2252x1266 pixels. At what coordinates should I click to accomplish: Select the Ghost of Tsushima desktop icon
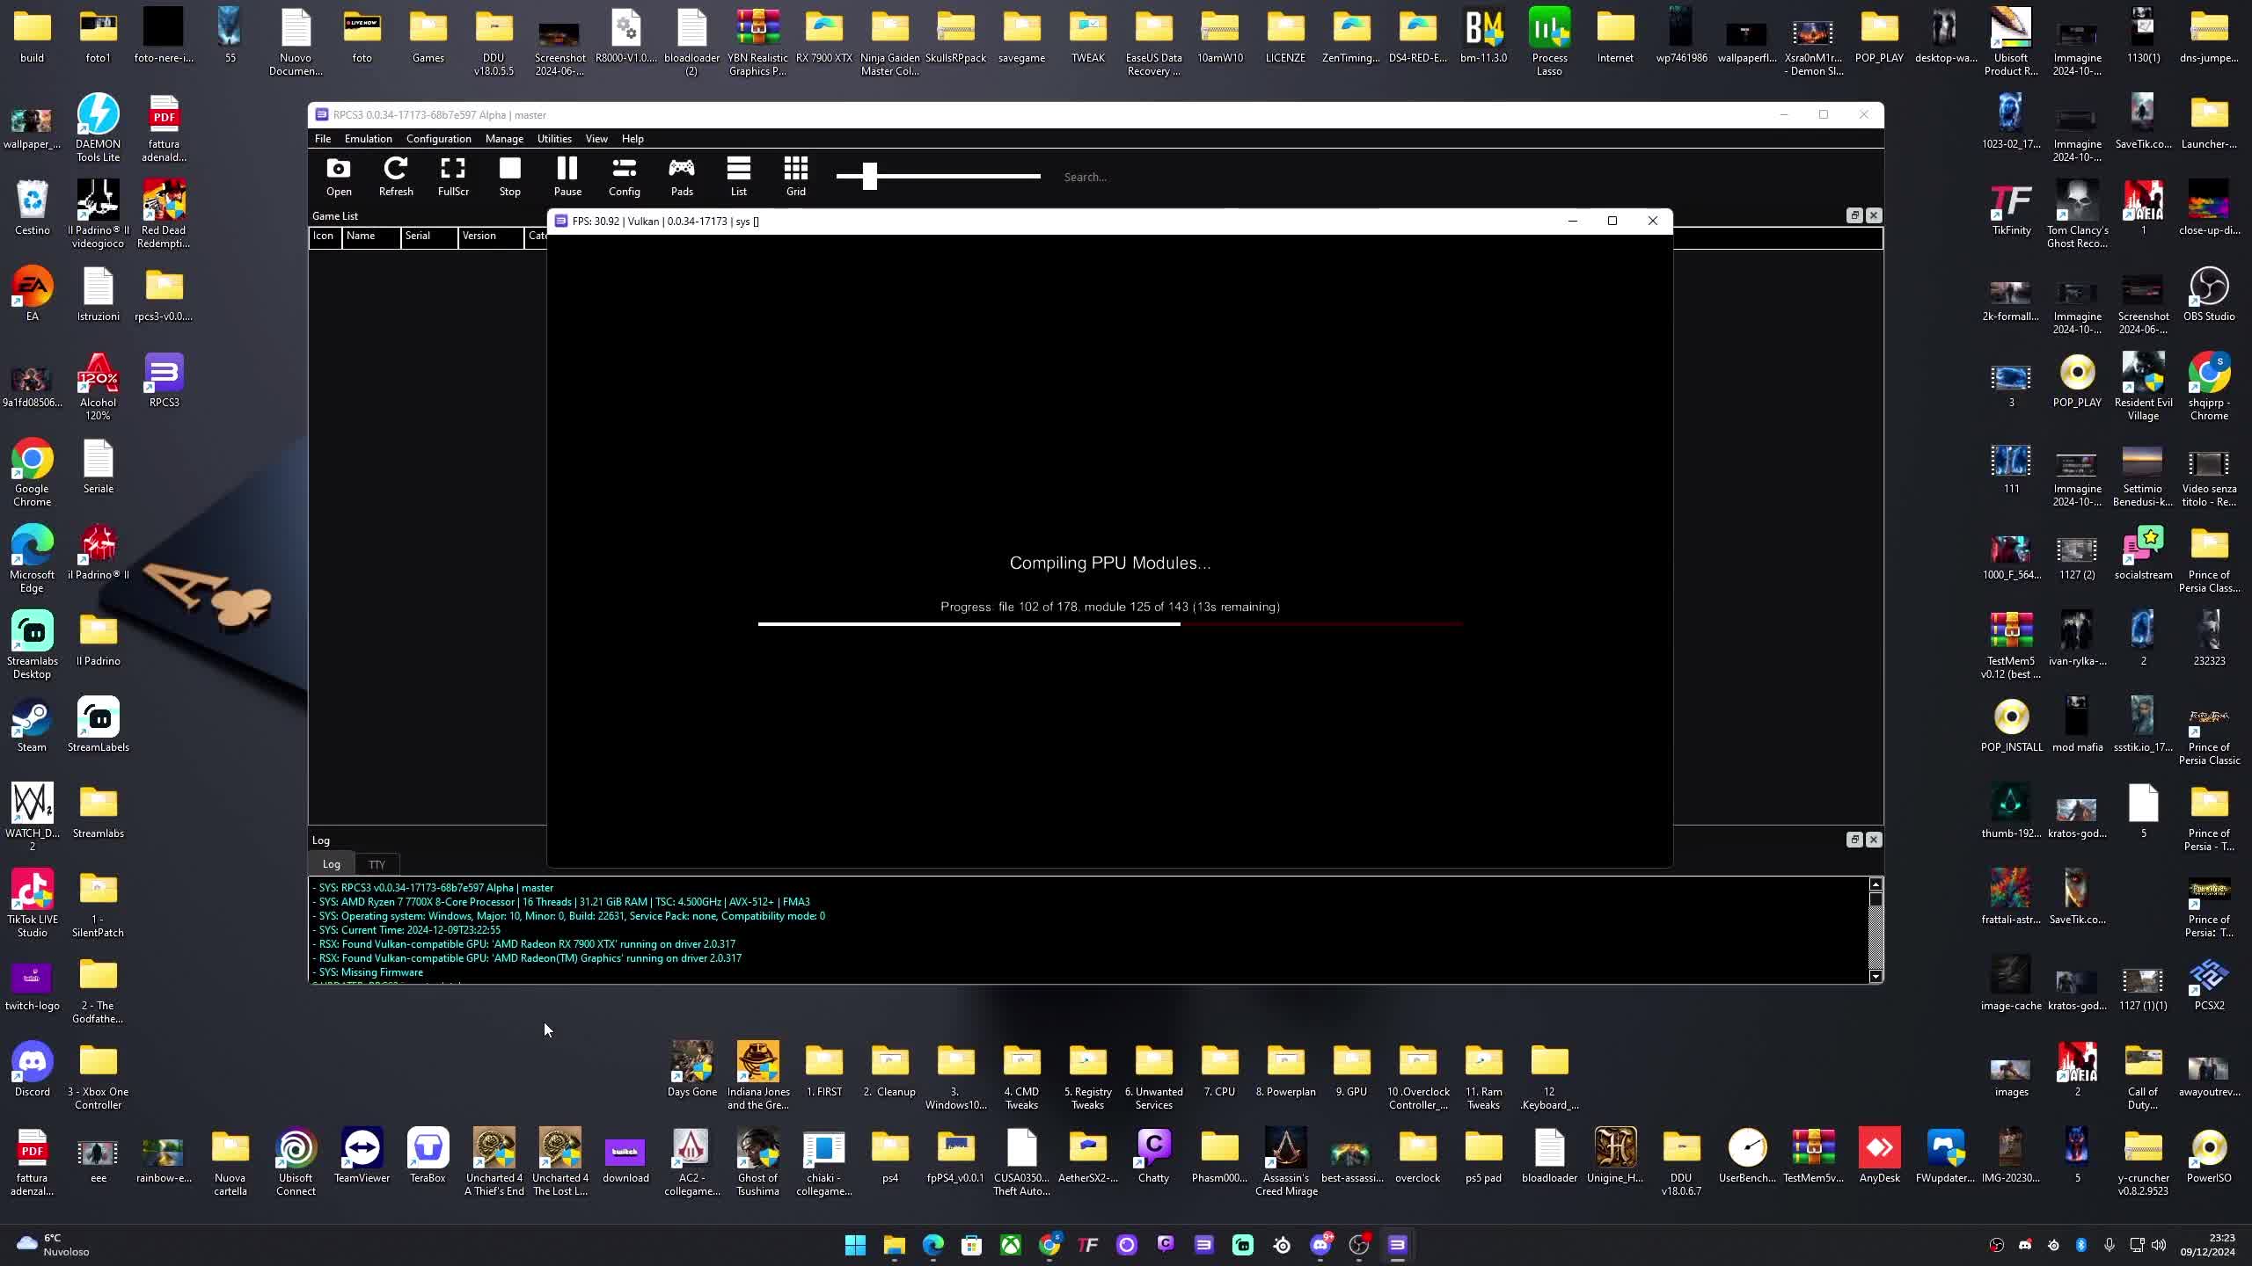point(757,1163)
